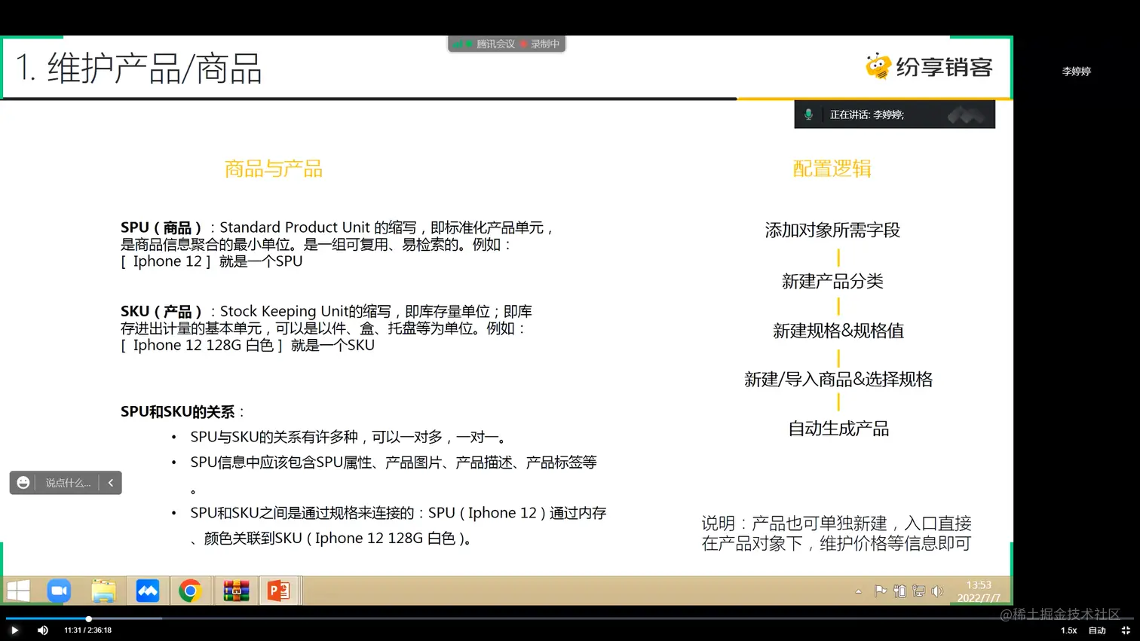Select participant name 李婷婷 in the side panel
This screenshot has height=641, width=1140.
point(1077,72)
